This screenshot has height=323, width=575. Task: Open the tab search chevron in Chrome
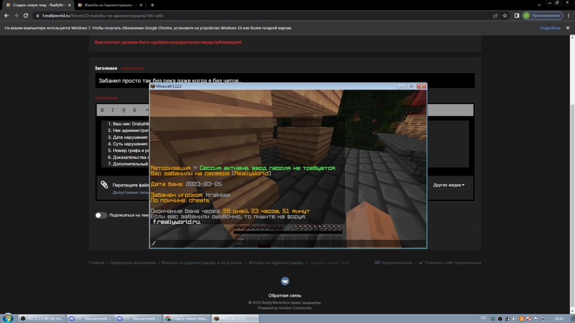click(539, 5)
